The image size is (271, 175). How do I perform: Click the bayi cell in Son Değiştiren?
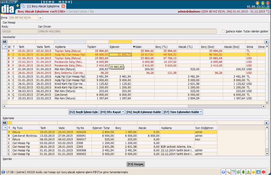[206, 139]
